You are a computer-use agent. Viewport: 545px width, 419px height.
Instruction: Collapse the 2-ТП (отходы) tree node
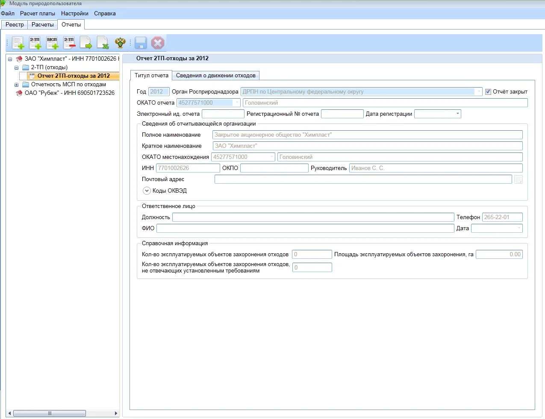coord(17,67)
